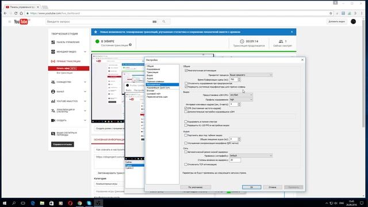Click По умолчанию defaults button

pos(195,187)
